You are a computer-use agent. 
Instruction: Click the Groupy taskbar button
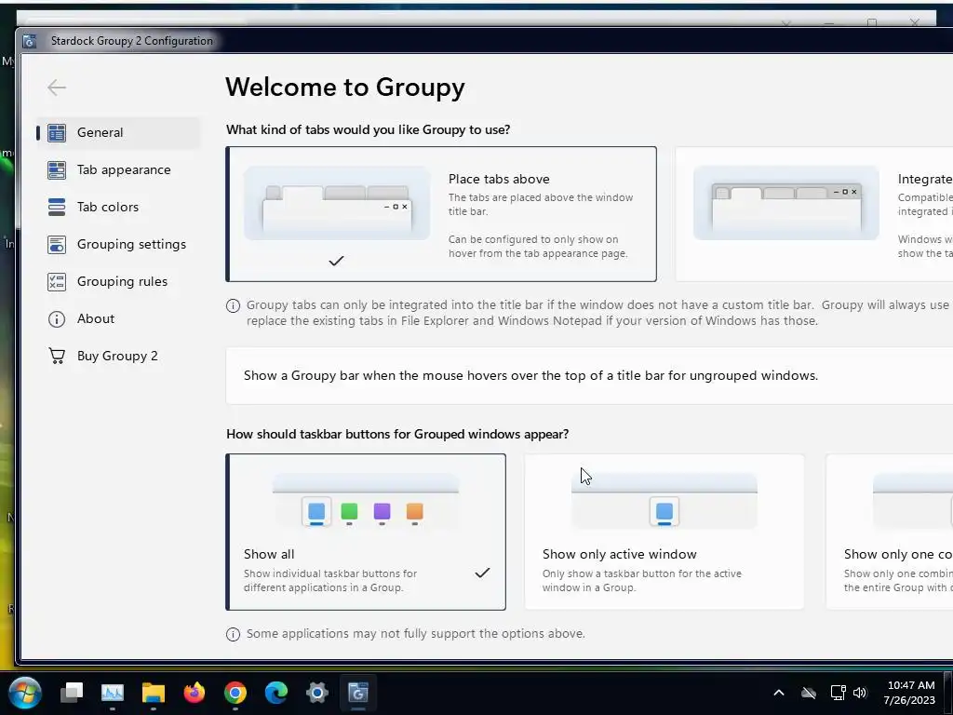(358, 693)
